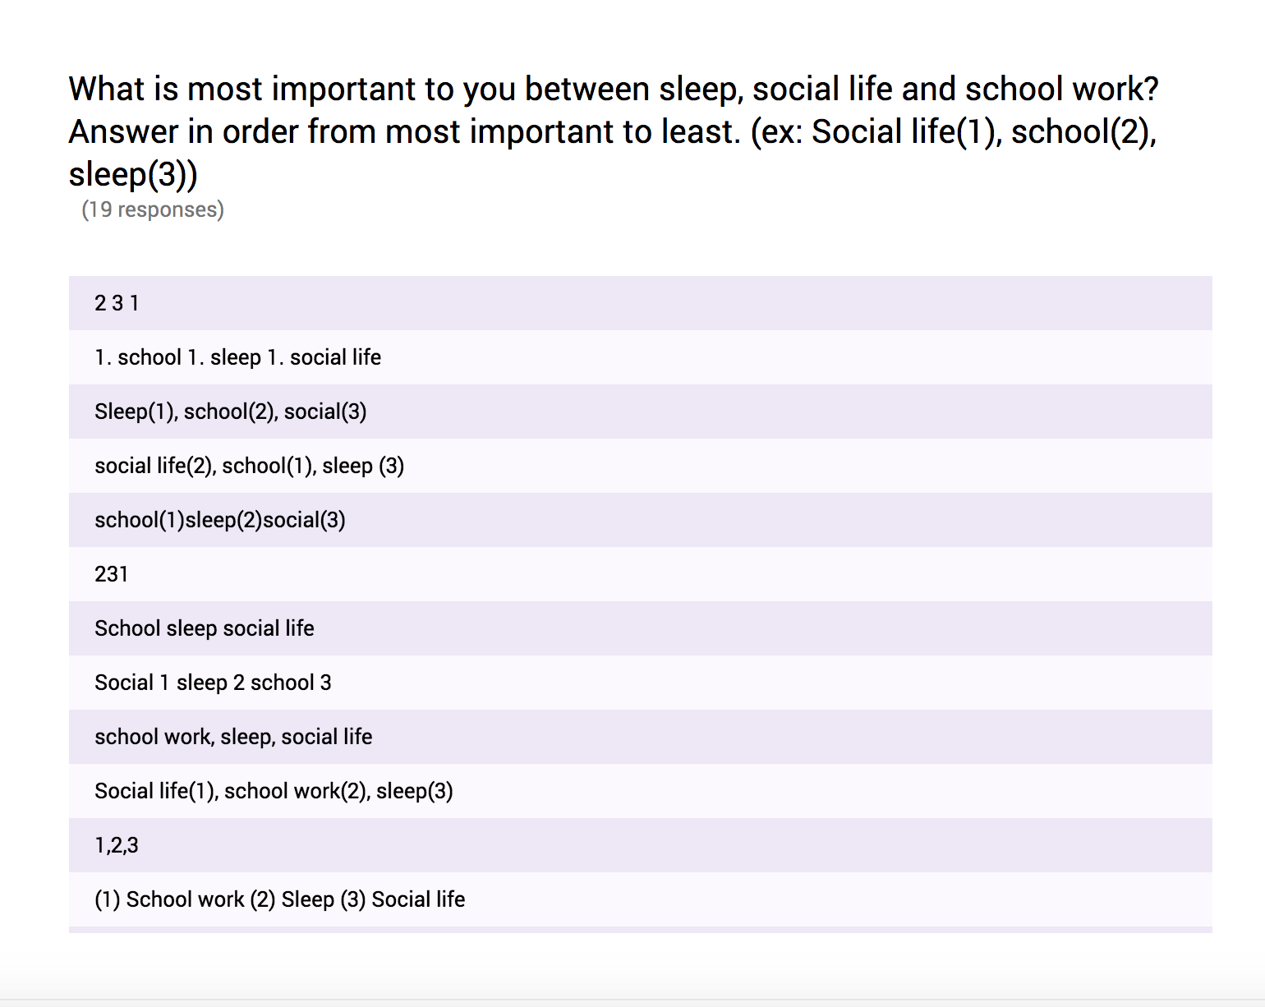1265x1007 pixels.
Task: Click 'school work, sleep, social life' response
Action: pos(641,737)
